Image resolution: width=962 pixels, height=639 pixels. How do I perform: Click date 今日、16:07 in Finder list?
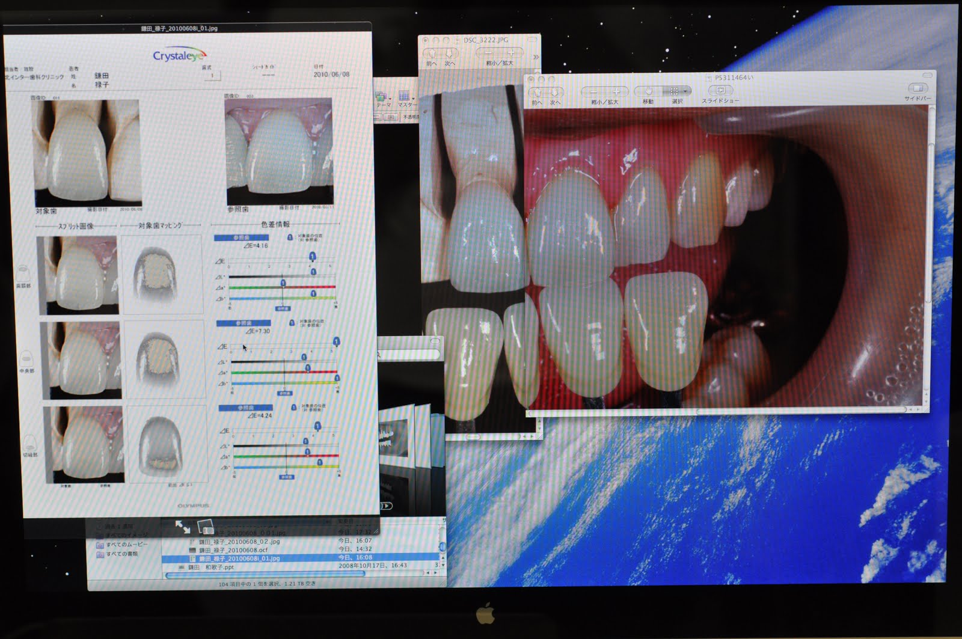click(355, 541)
